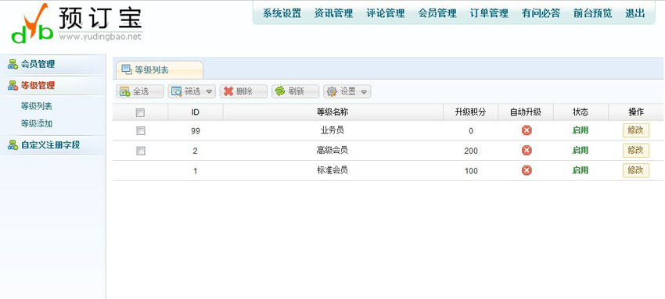Click the ID column header
Screen dimensions: 665x299
pos(196,112)
